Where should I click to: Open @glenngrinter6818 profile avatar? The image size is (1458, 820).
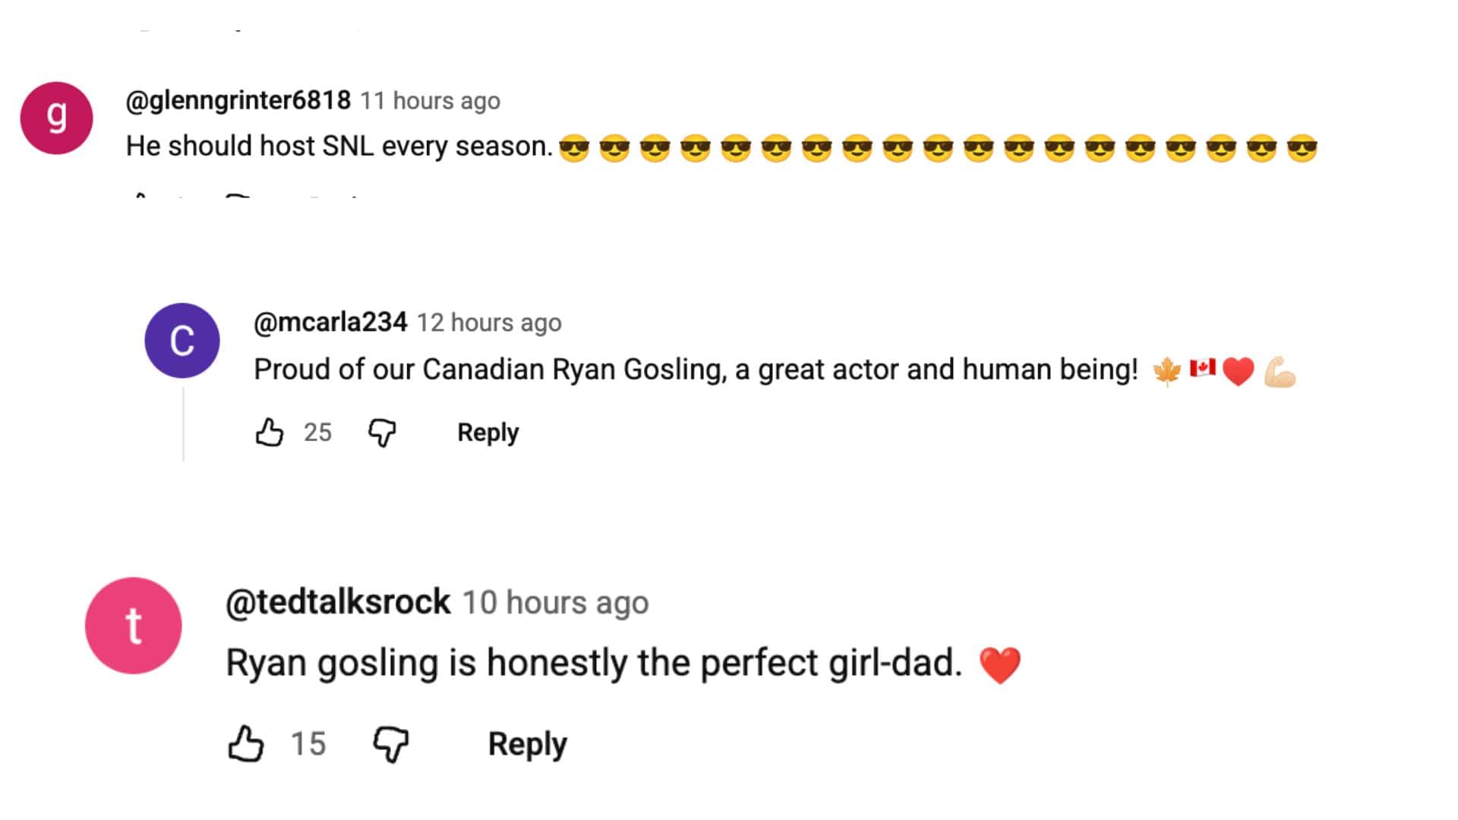(56, 118)
